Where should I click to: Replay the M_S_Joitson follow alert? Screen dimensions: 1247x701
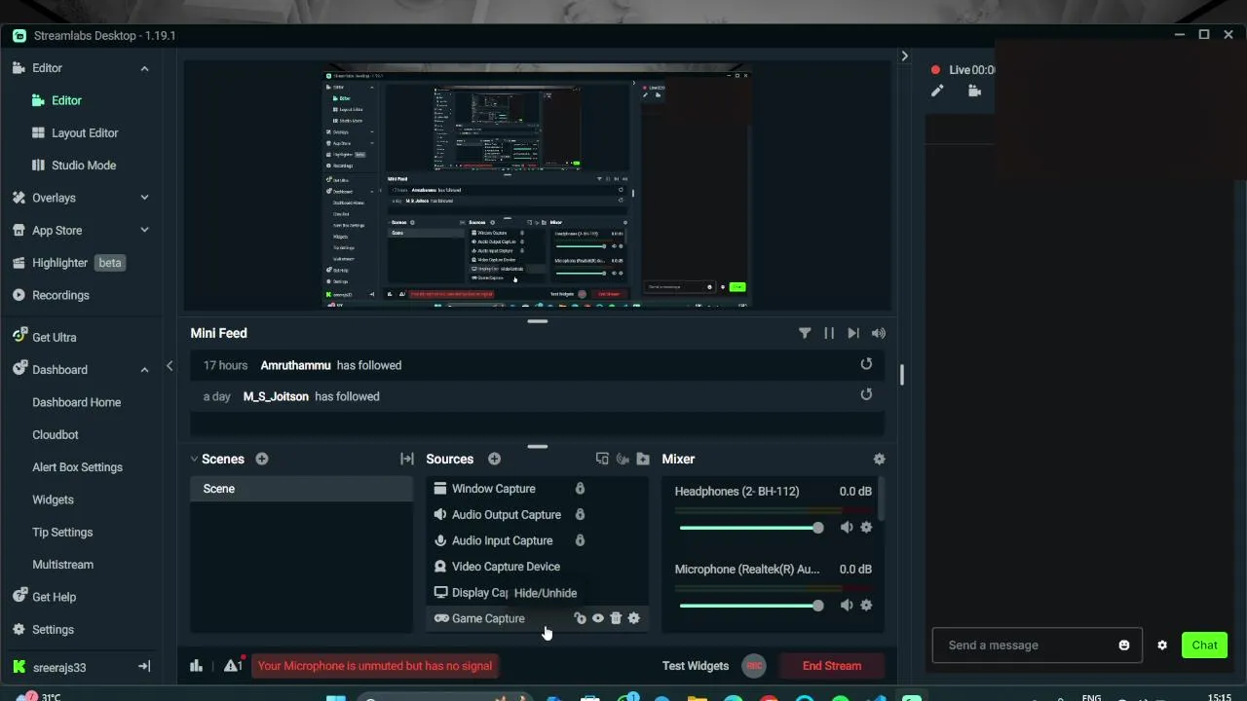tap(866, 394)
